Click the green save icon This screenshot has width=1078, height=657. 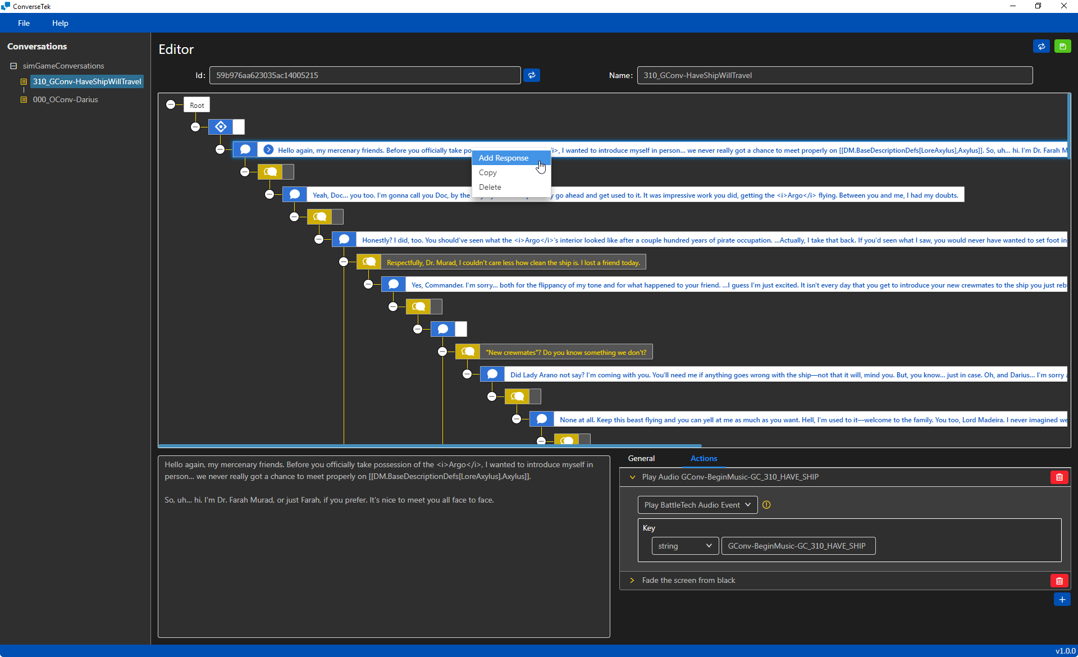tap(1062, 47)
